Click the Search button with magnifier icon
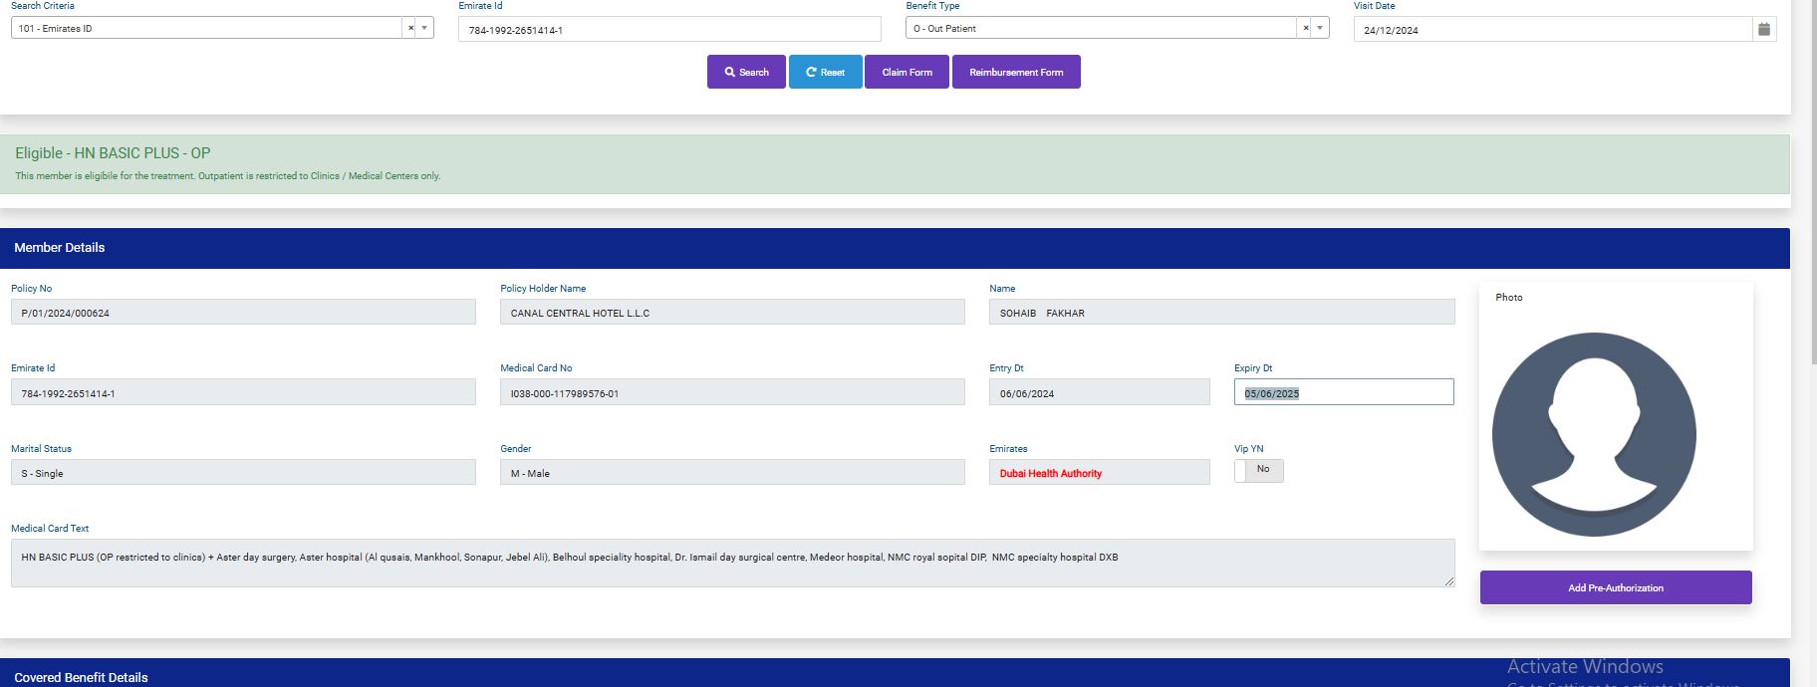The image size is (1817, 687). point(746,72)
